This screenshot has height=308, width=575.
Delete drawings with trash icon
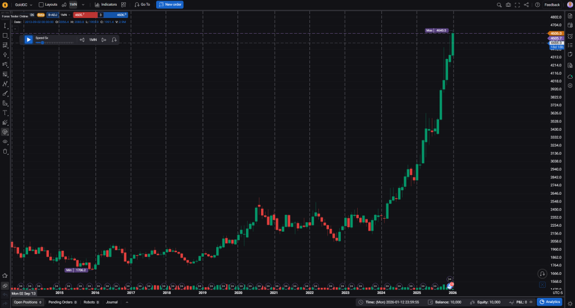coord(4,151)
